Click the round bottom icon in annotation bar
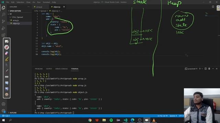 [x=7, y=95]
